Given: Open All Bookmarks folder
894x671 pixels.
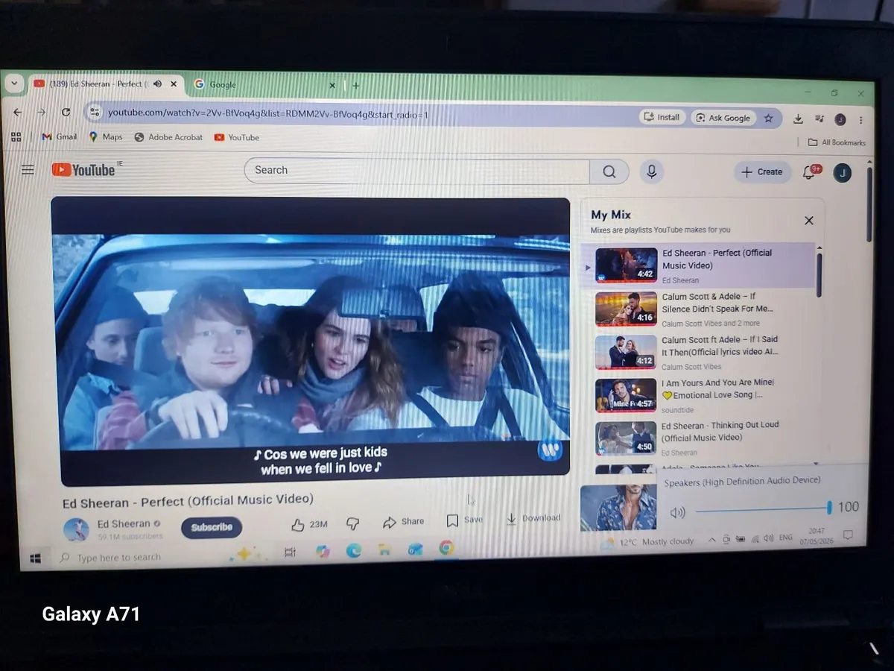Looking at the screenshot, I should (x=837, y=142).
